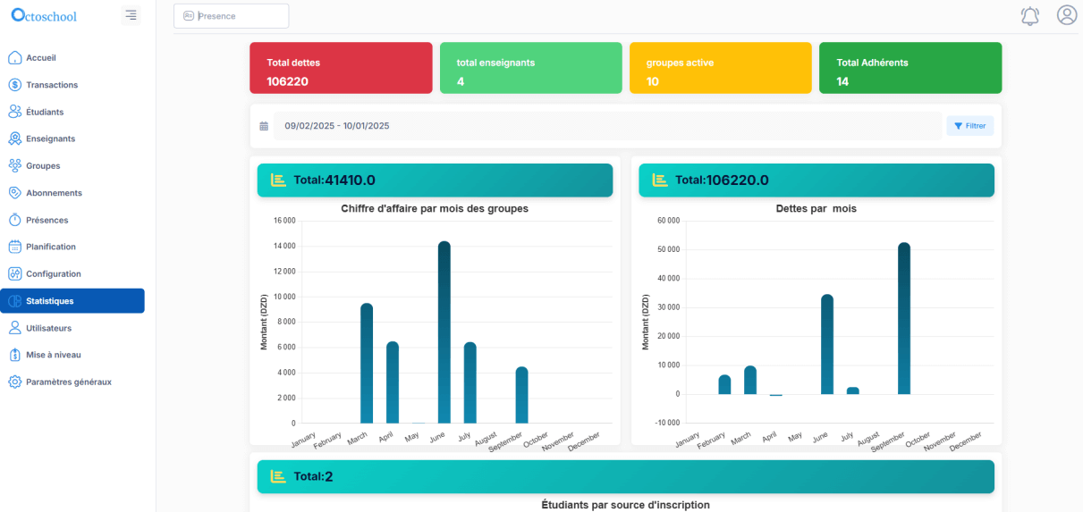Go to the Groupes section
The image size is (1083, 512).
43,166
